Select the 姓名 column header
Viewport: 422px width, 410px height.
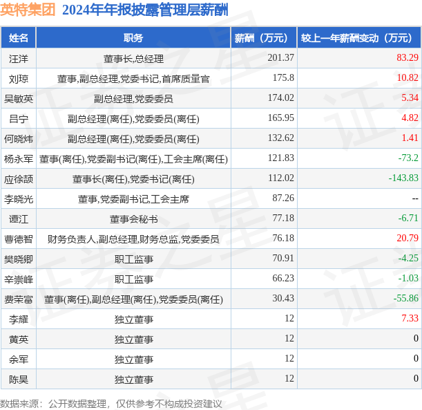point(18,38)
